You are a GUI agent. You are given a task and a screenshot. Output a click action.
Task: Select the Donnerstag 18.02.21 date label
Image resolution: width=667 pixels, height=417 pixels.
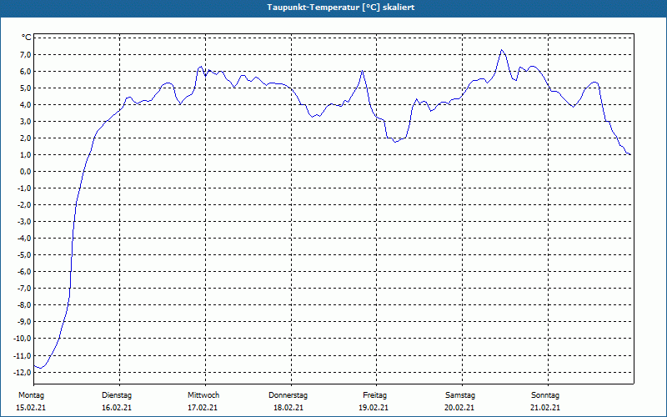(288, 401)
